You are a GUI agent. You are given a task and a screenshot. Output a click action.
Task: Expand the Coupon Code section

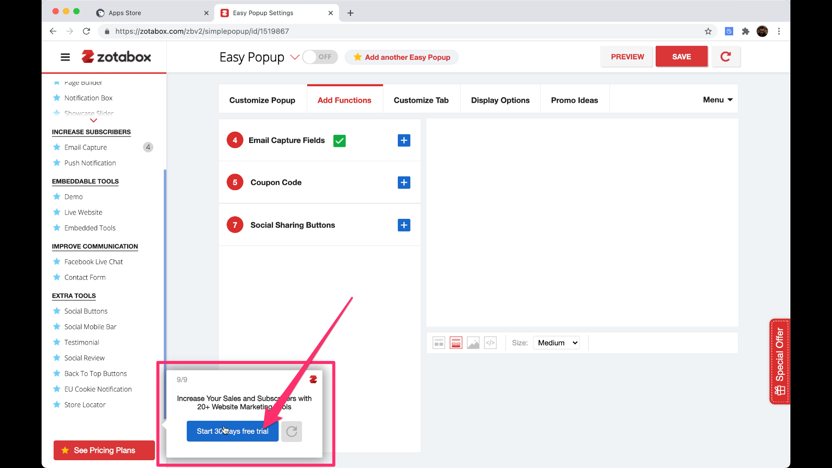(x=404, y=182)
